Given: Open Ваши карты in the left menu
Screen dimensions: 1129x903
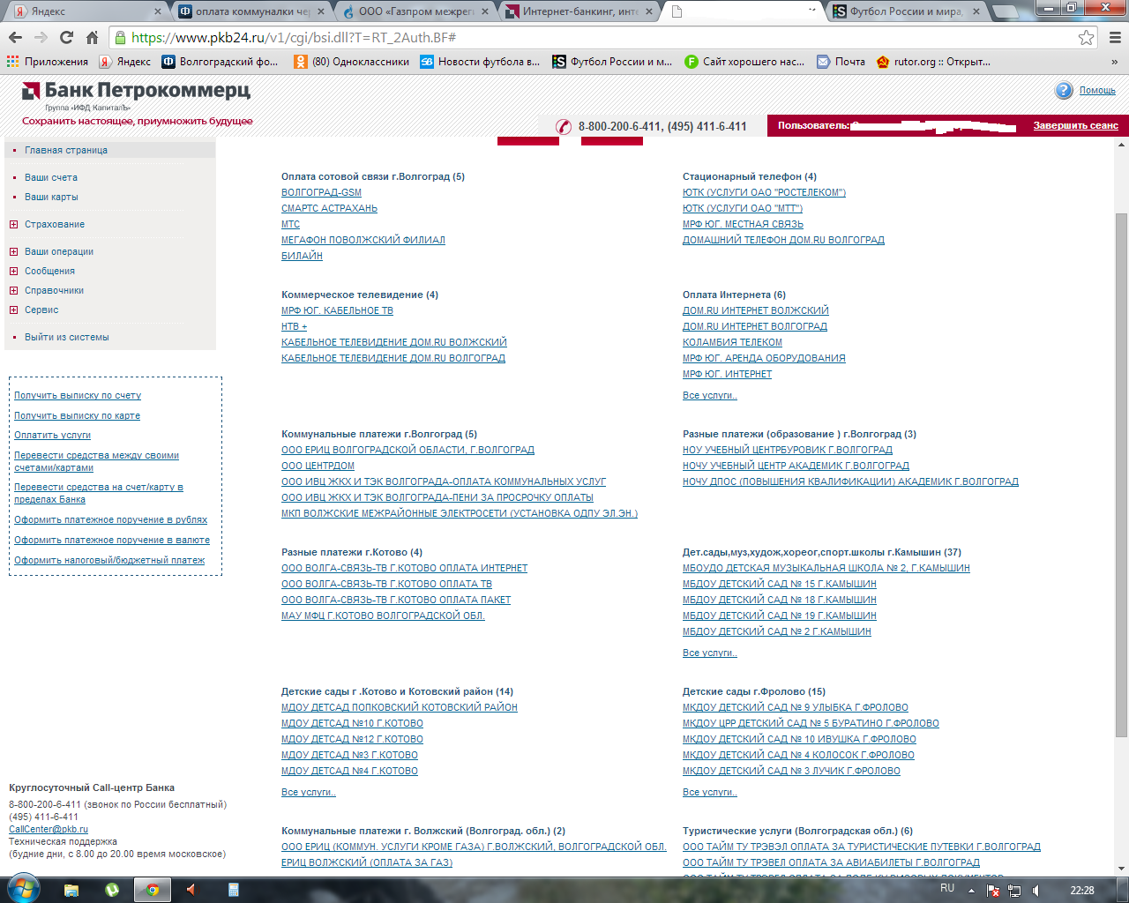Looking at the screenshot, I should click(51, 197).
